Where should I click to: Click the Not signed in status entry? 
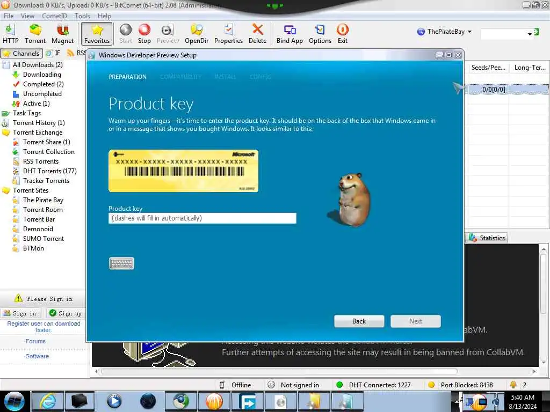(293, 385)
